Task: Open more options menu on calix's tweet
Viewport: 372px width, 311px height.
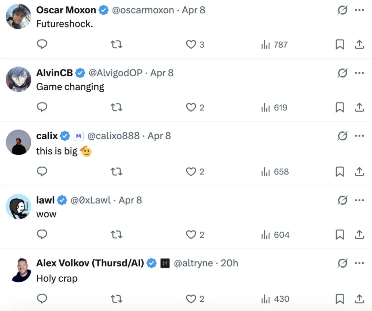Action: (359, 136)
